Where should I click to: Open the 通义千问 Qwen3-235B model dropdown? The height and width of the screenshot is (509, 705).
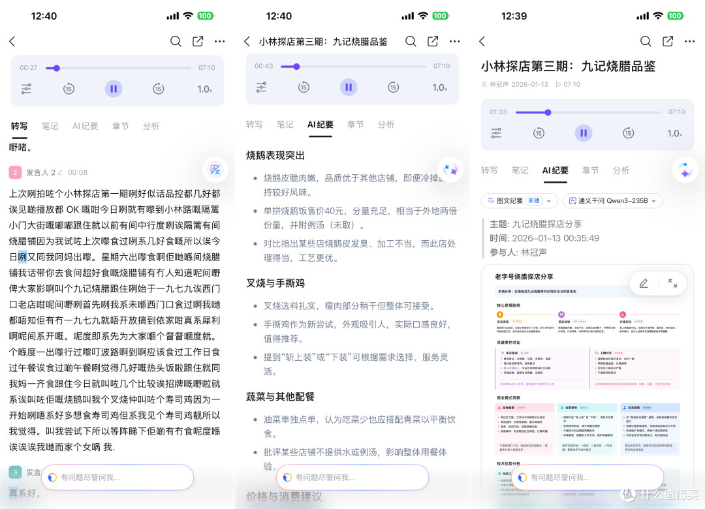(613, 200)
